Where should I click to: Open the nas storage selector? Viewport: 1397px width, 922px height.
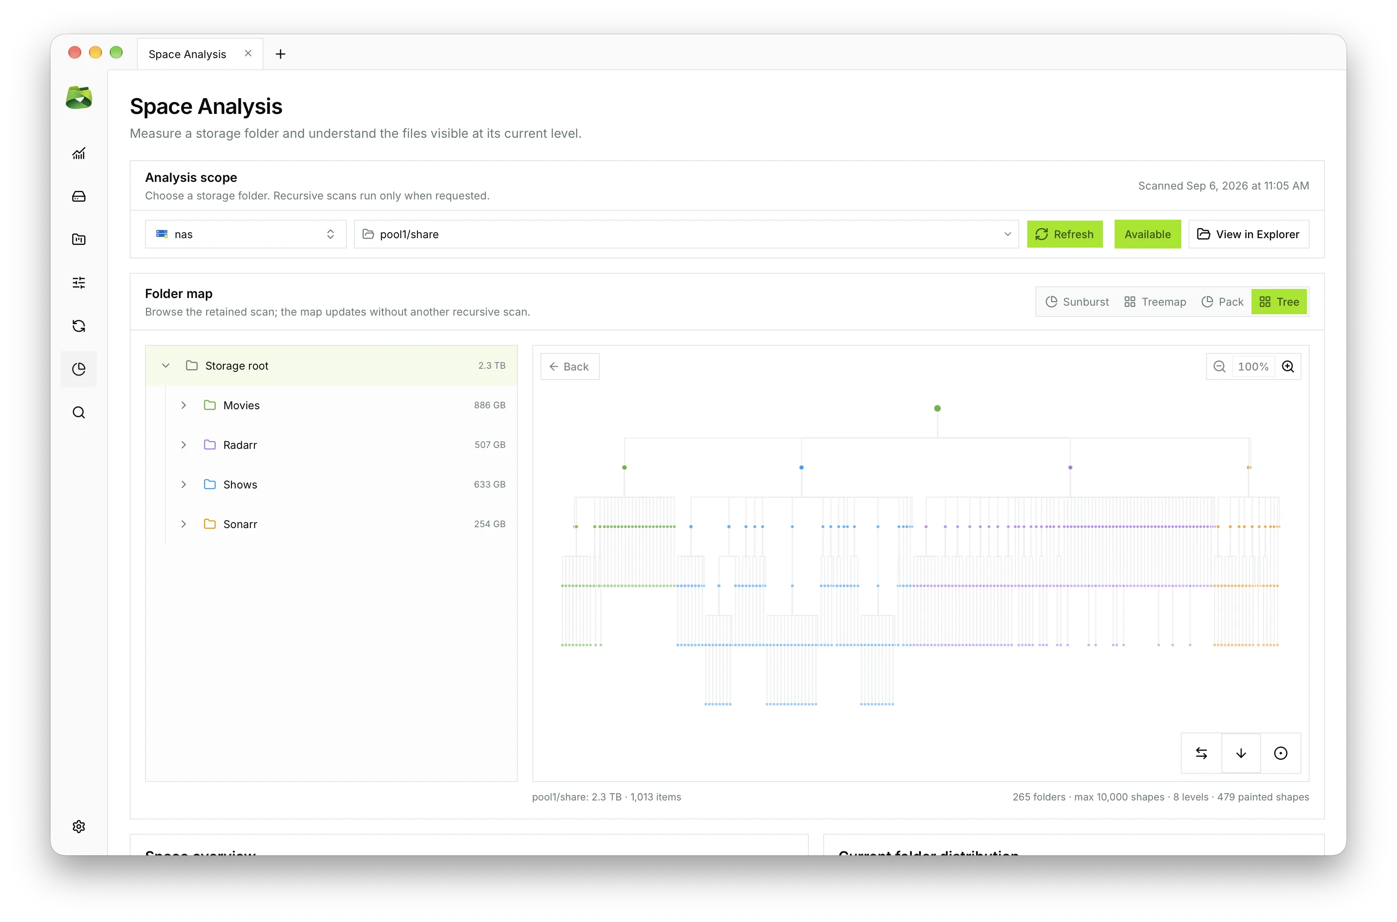246,234
